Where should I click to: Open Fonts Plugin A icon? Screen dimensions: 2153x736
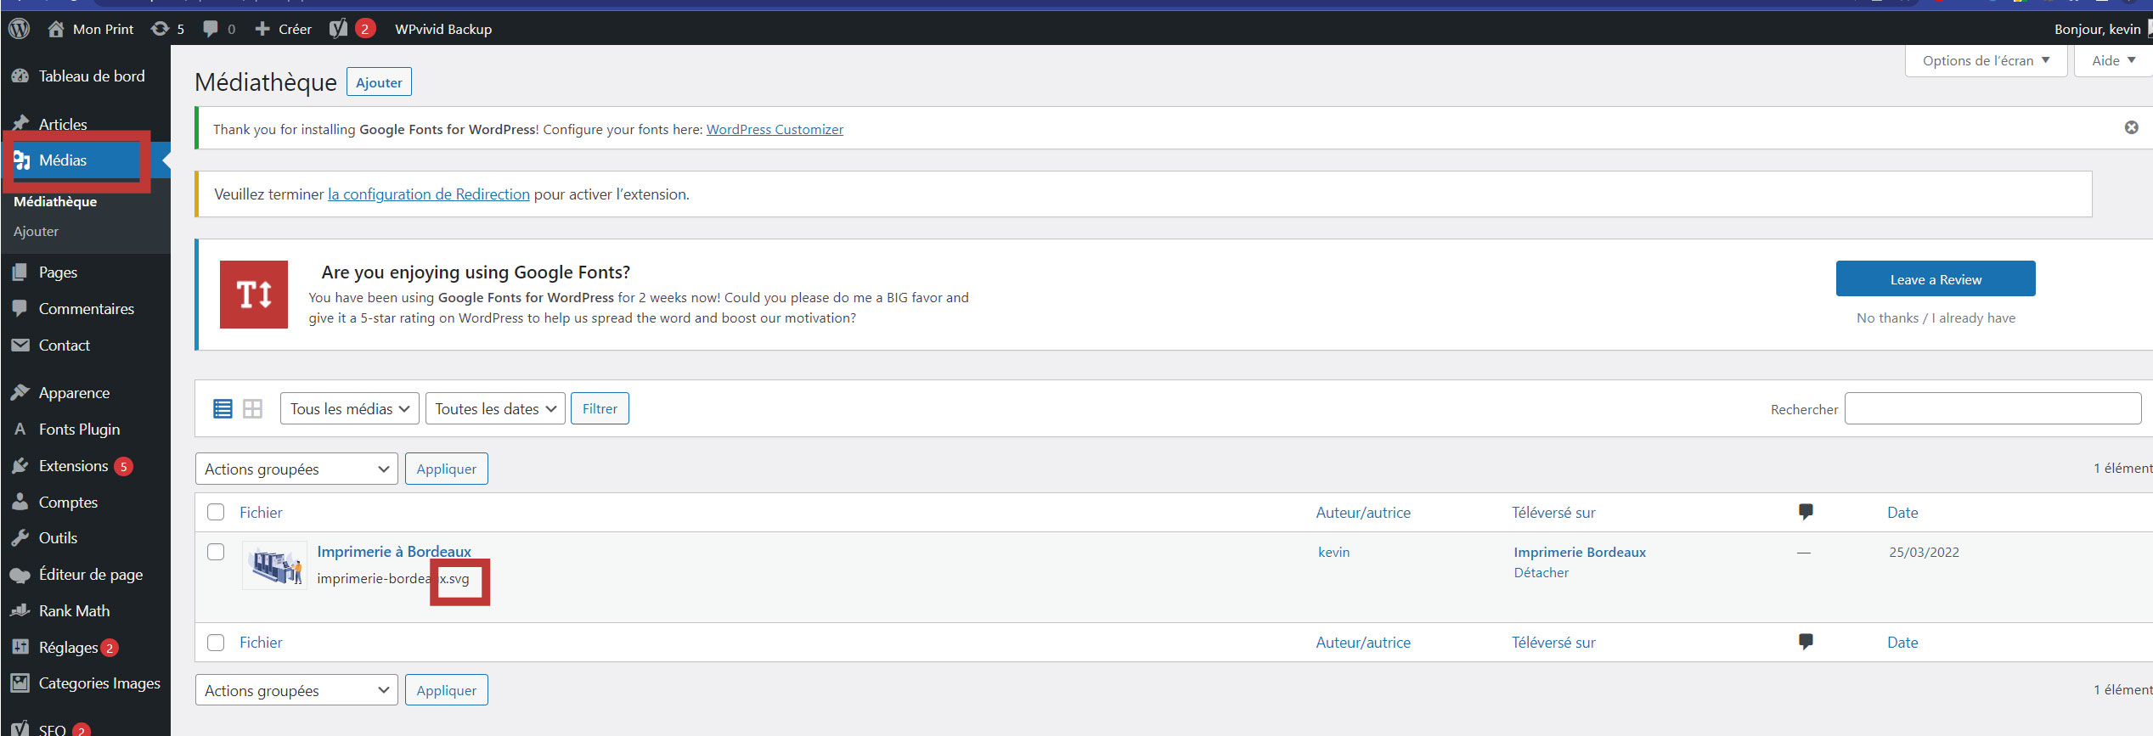[x=20, y=430]
